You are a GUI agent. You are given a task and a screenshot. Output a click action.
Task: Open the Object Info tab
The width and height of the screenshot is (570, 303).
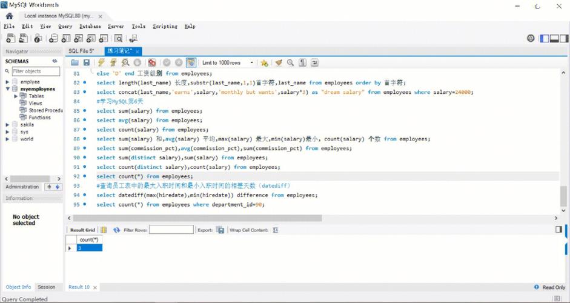click(x=18, y=287)
